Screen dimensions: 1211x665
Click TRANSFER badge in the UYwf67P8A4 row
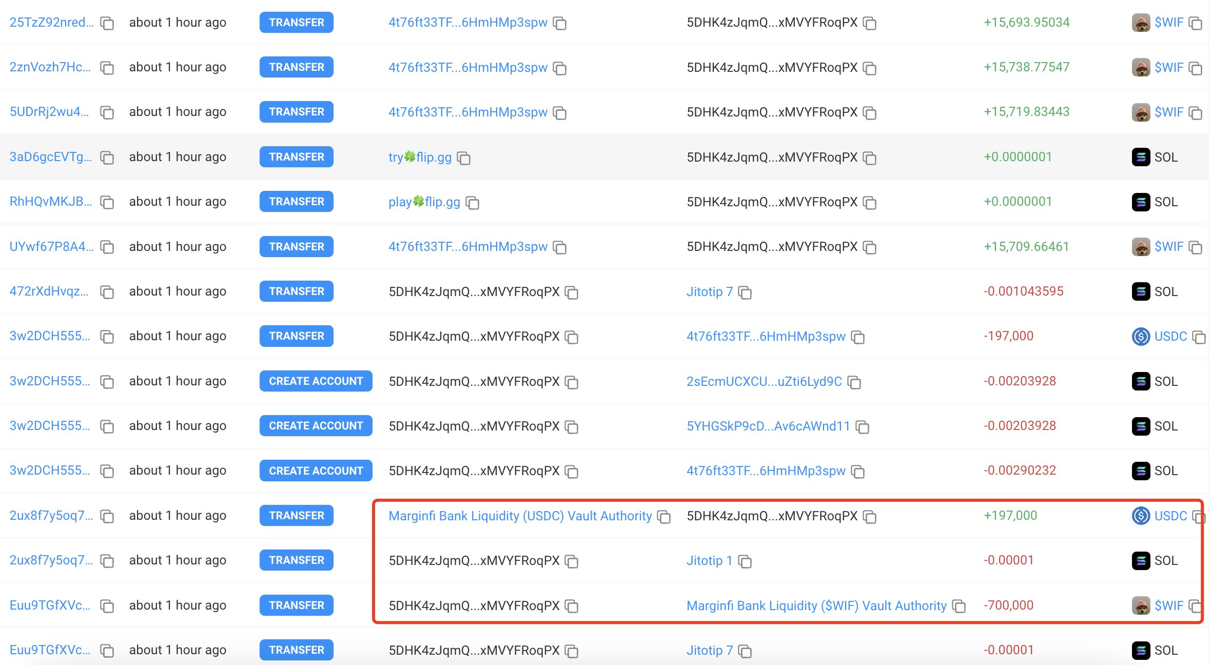(x=297, y=246)
